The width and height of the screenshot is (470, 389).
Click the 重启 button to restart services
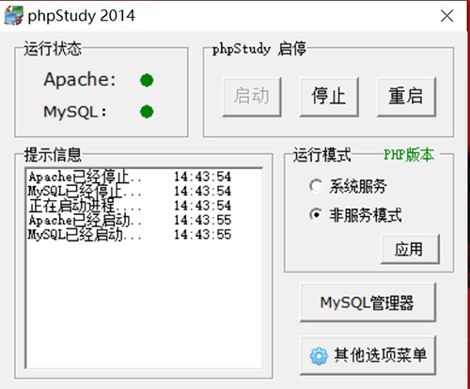[406, 97]
